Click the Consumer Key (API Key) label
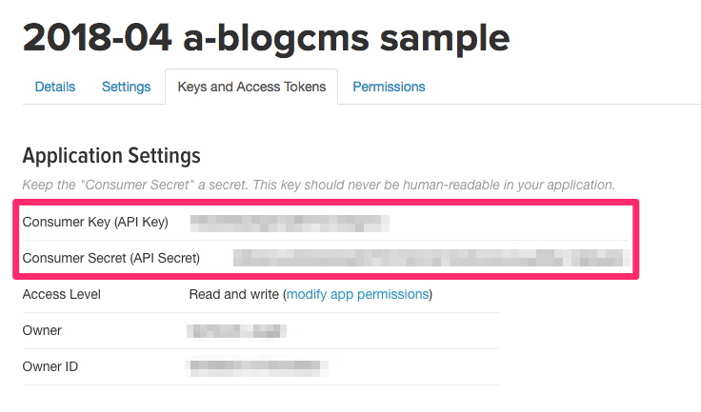This screenshot has height=412, width=701. [x=95, y=223]
